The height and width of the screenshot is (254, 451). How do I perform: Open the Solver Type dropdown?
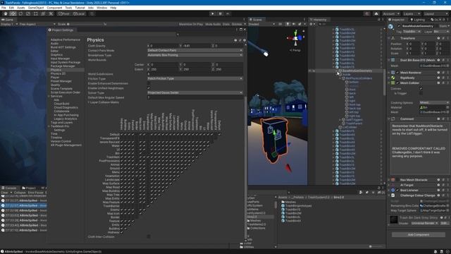pyautogui.click(x=194, y=92)
